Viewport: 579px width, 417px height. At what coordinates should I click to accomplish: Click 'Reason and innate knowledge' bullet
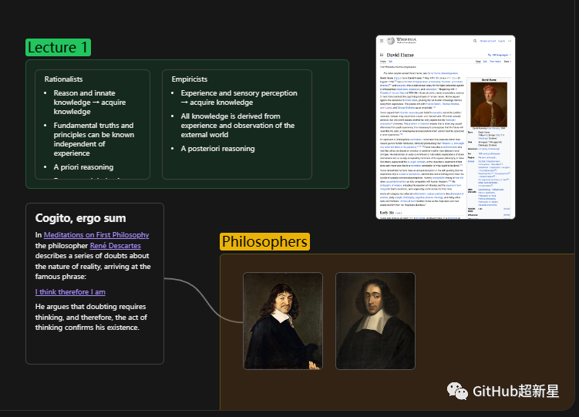tap(89, 103)
